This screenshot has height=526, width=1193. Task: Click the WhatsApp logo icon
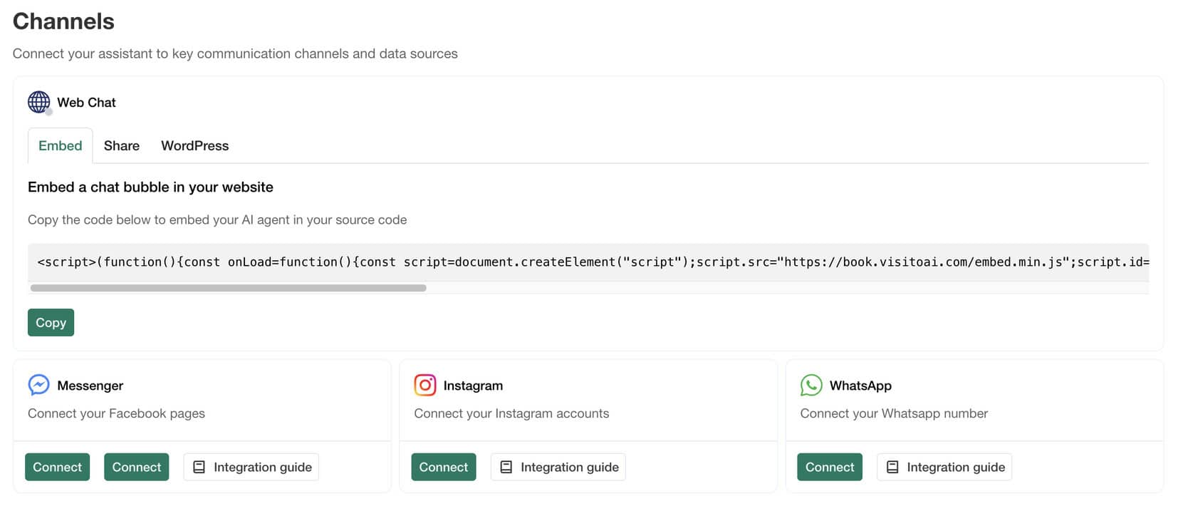click(x=811, y=385)
